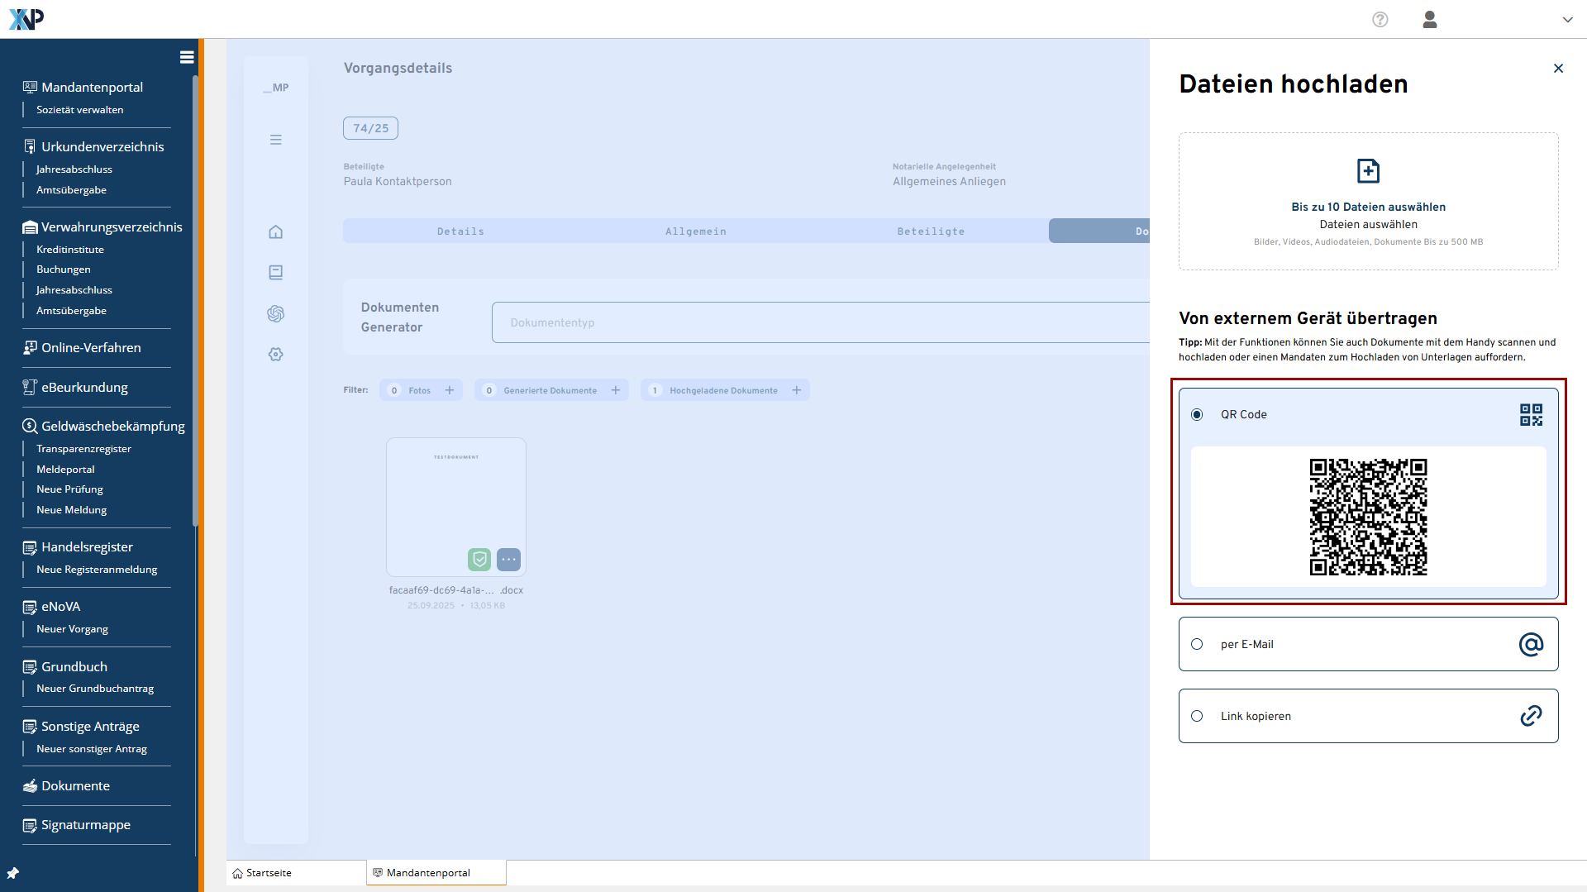This screenshot has height=892, width=1587.
Task: Switch to the Details tab
Action: pos(460,231)
